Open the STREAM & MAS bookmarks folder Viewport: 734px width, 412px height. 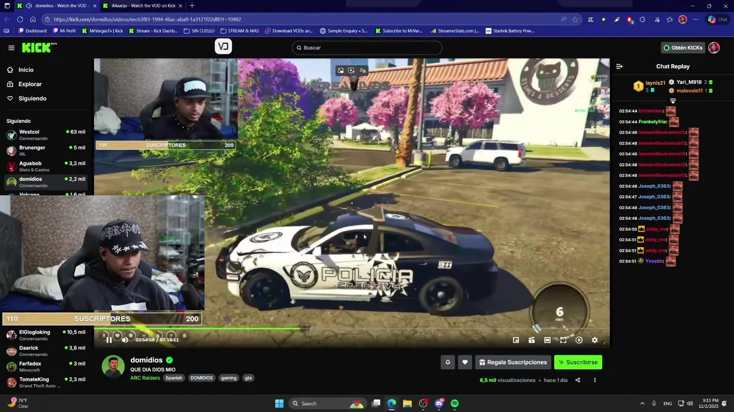point(240,31)
